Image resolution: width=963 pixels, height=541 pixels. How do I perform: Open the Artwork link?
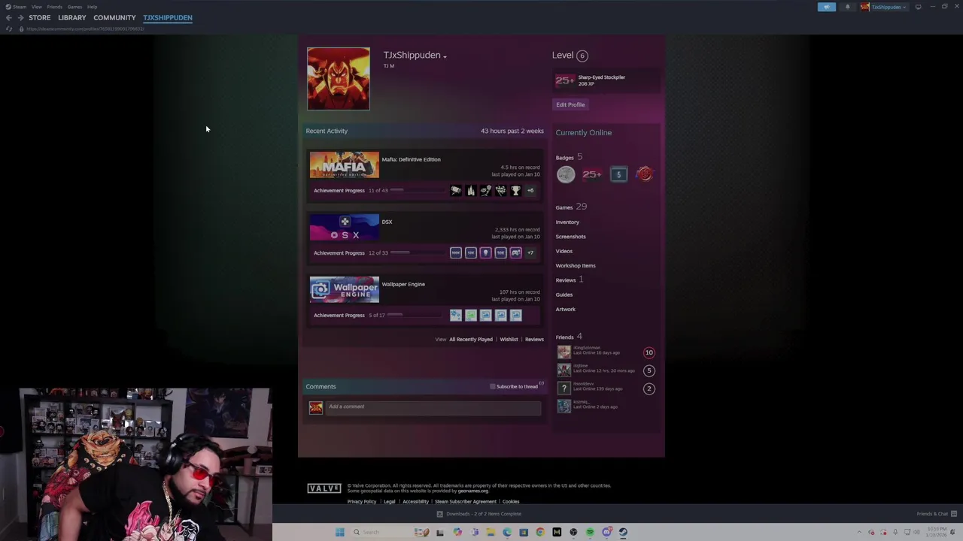(565, 309)
